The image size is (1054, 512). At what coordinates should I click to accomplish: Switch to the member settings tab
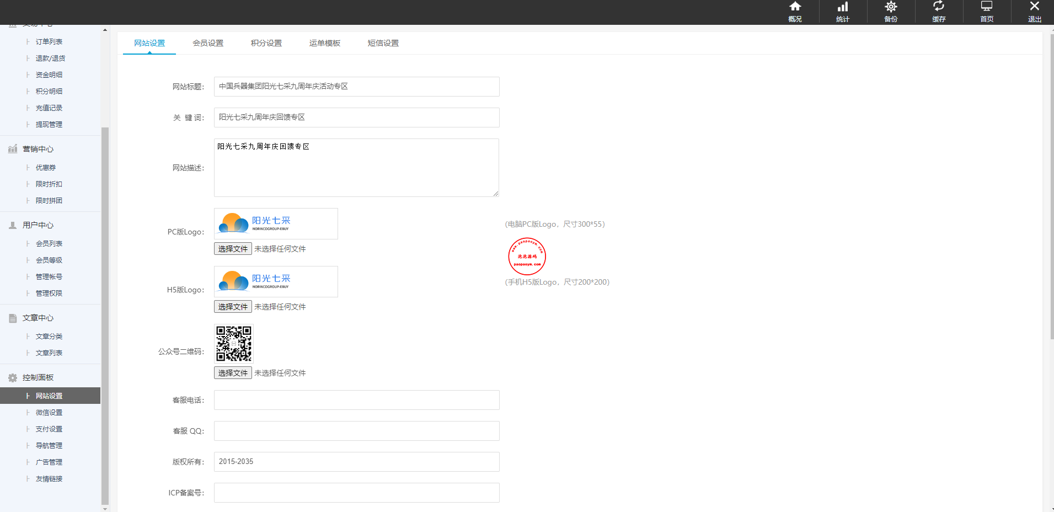click(208, 43)
